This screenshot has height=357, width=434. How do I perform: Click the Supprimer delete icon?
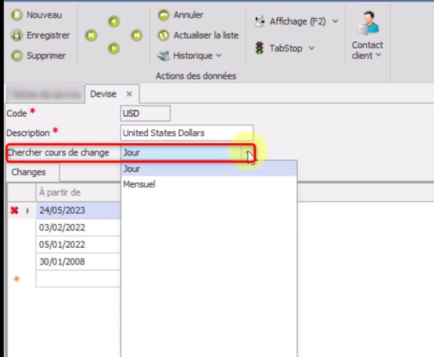click(x=17, y=56)
